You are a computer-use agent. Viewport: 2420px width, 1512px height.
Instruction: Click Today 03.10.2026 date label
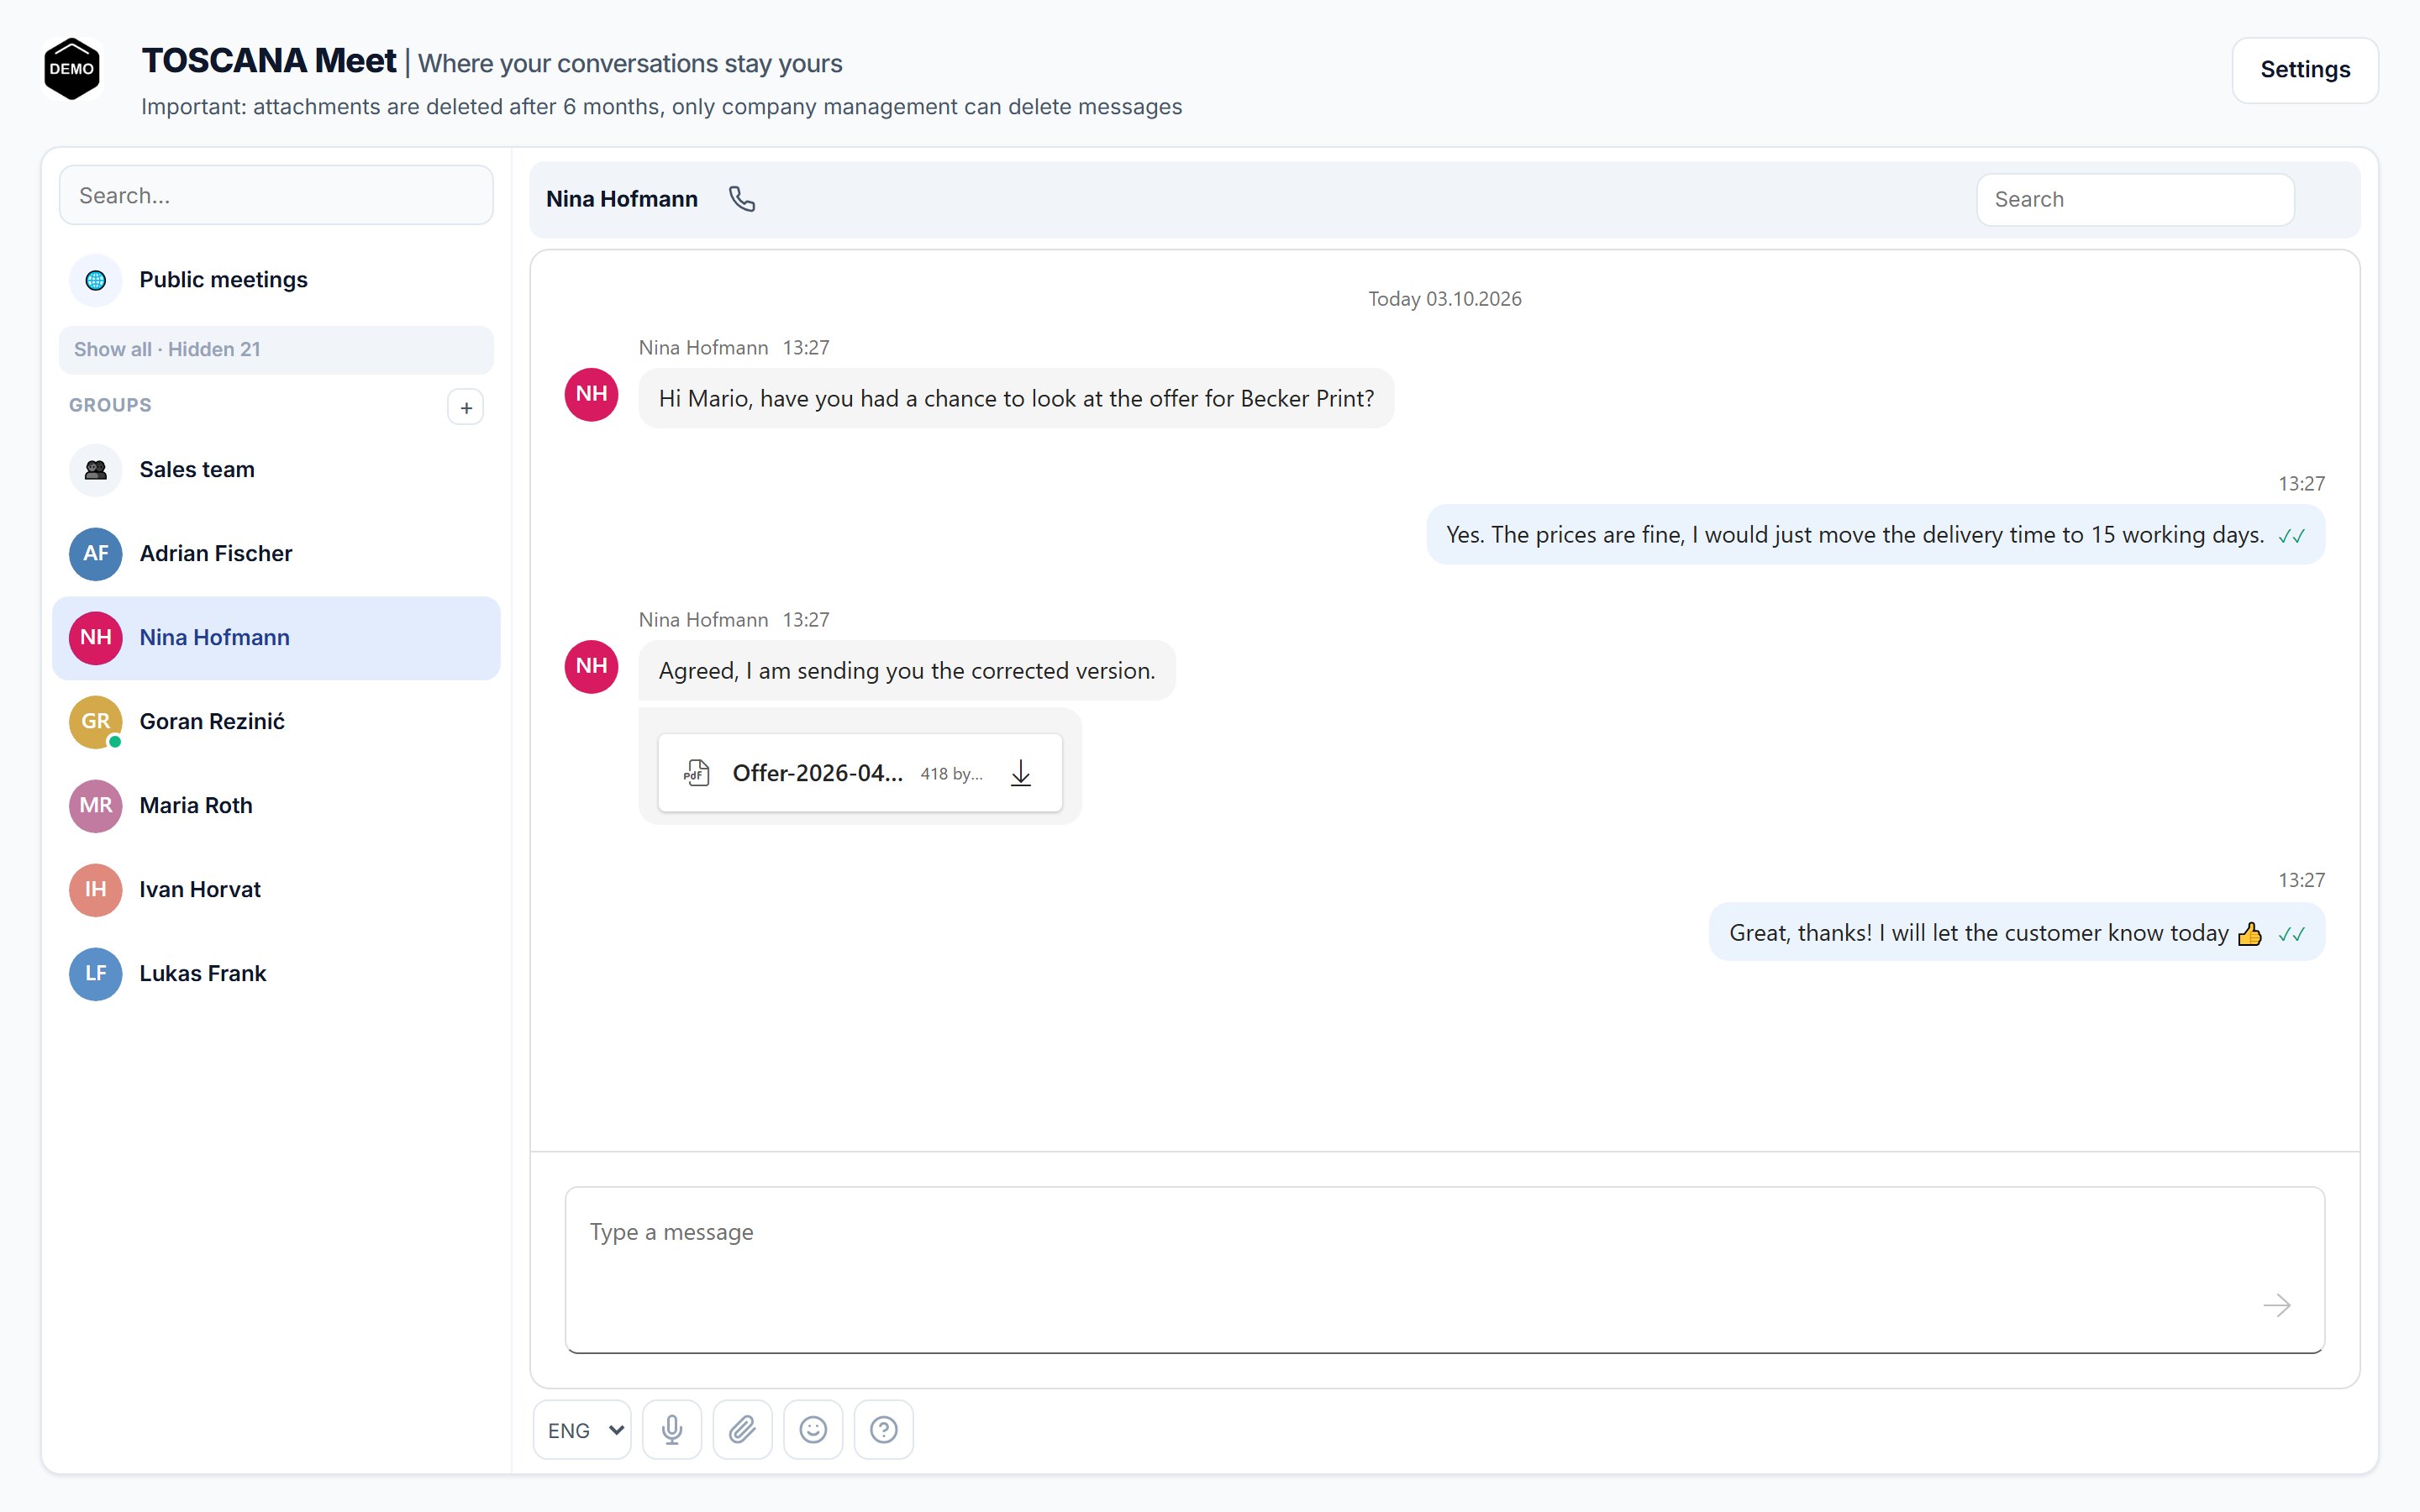pyautogui.click(x=1445, y=299)
